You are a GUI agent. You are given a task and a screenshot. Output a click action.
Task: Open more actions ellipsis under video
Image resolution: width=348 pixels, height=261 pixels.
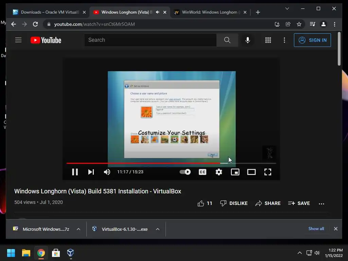(x=321, y=204)
